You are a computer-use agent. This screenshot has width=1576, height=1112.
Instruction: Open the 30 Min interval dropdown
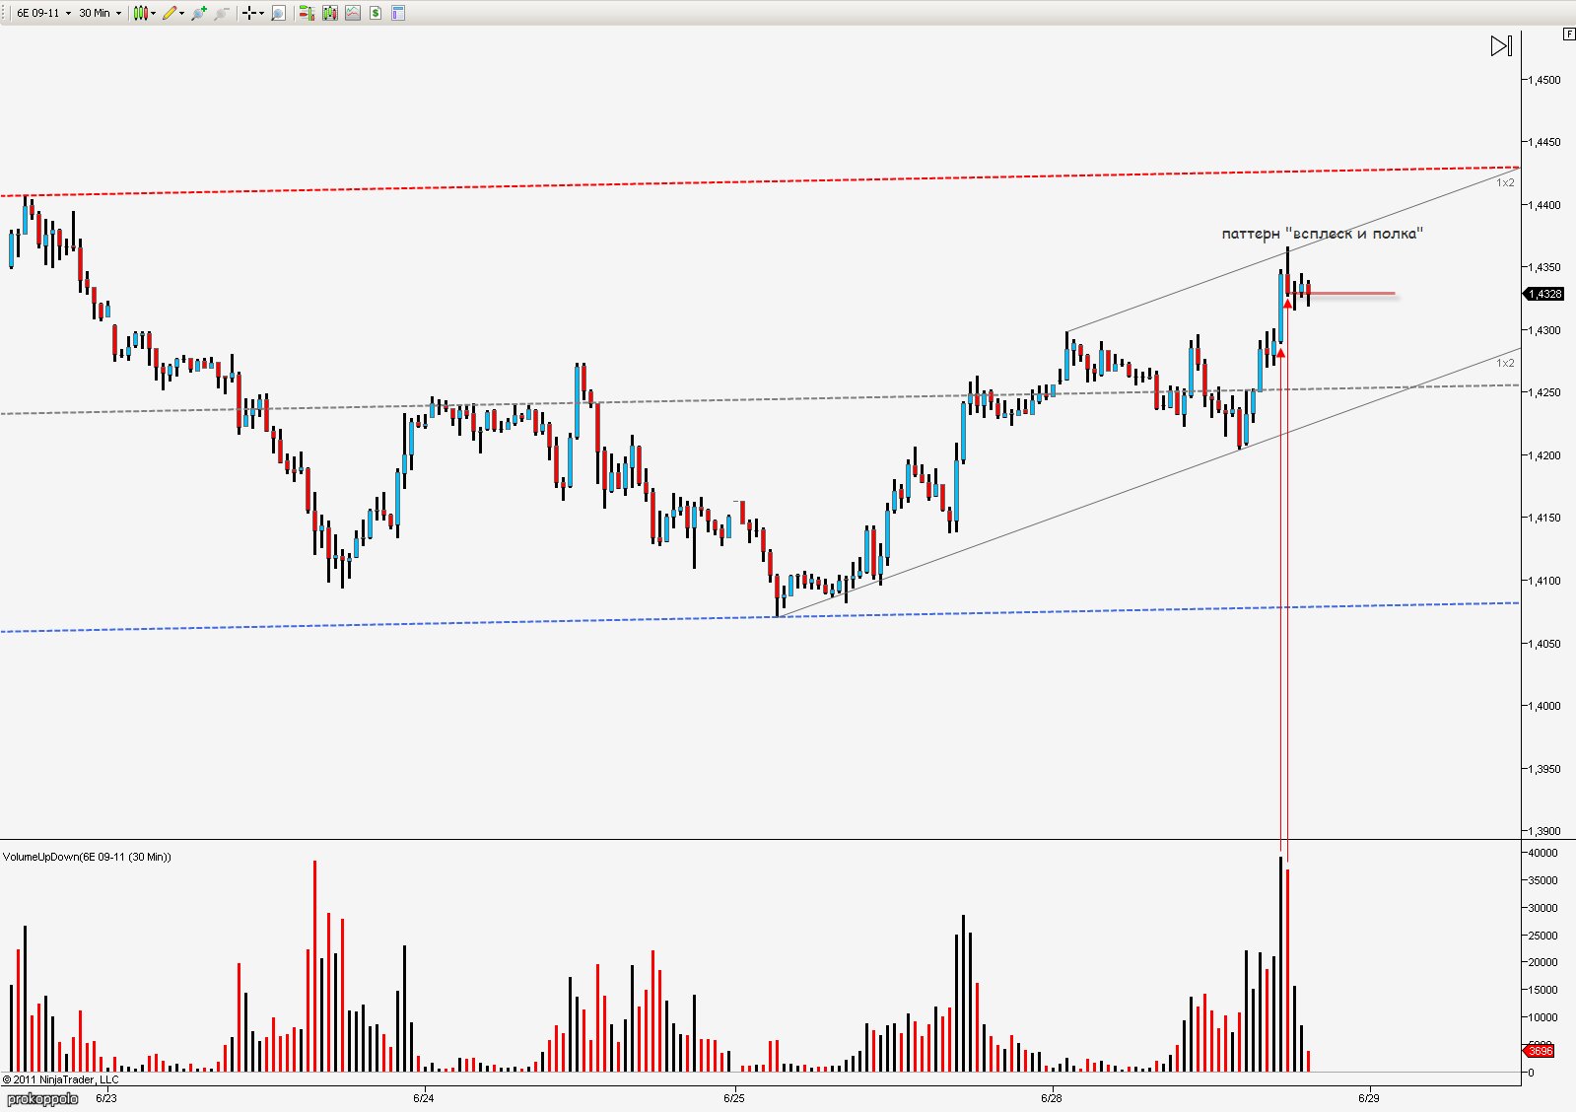click(x=100, y=13)
